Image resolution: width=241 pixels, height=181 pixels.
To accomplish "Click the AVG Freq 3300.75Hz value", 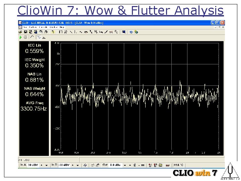I will (x=33, y=109).
